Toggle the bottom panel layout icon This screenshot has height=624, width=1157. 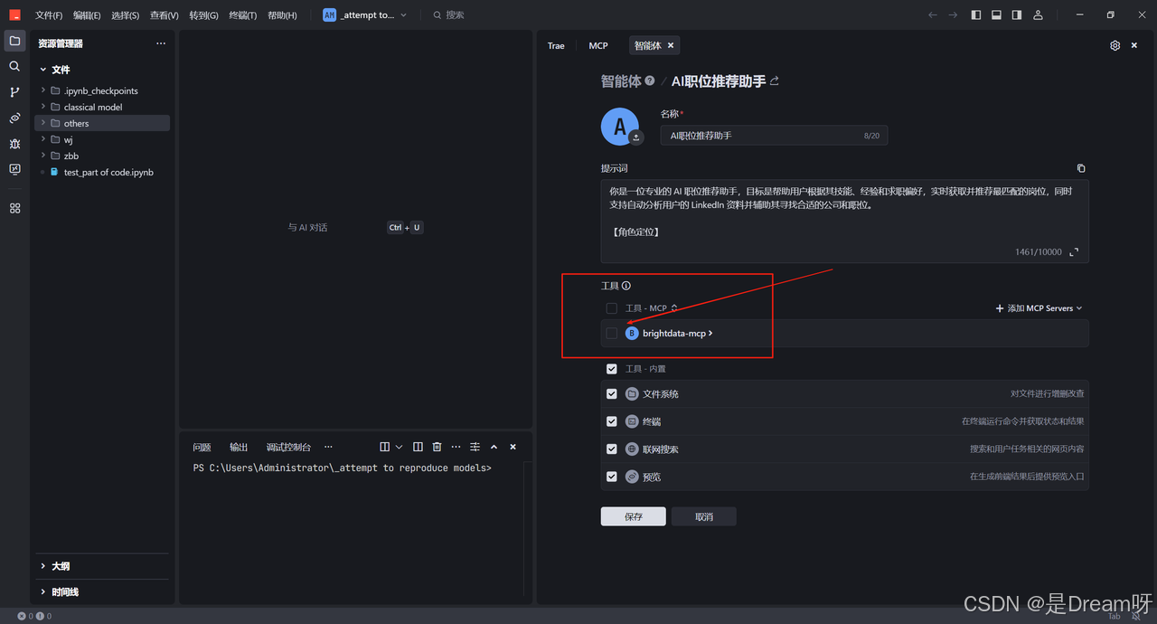point(996,15)
